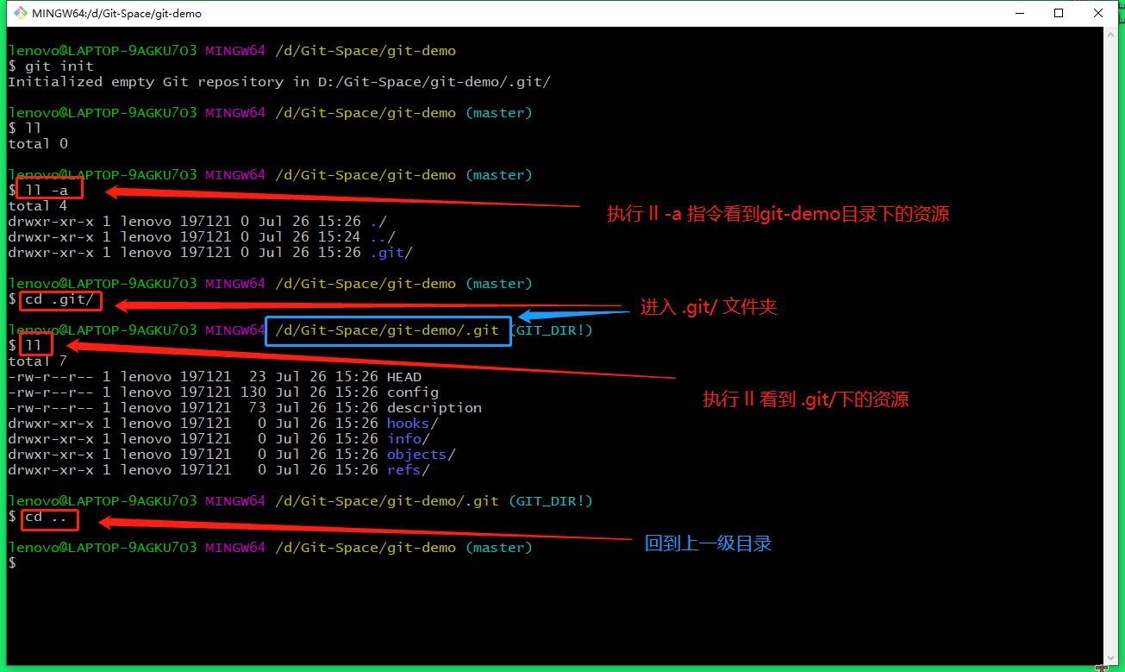1125x672 pixels.
Task: Click the size value 73 of description
Action: [258, 408]
